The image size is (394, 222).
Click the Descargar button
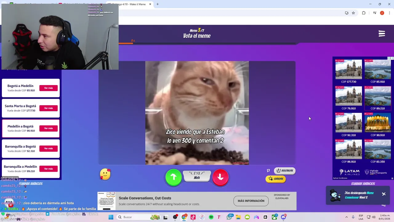click(285, 171)
